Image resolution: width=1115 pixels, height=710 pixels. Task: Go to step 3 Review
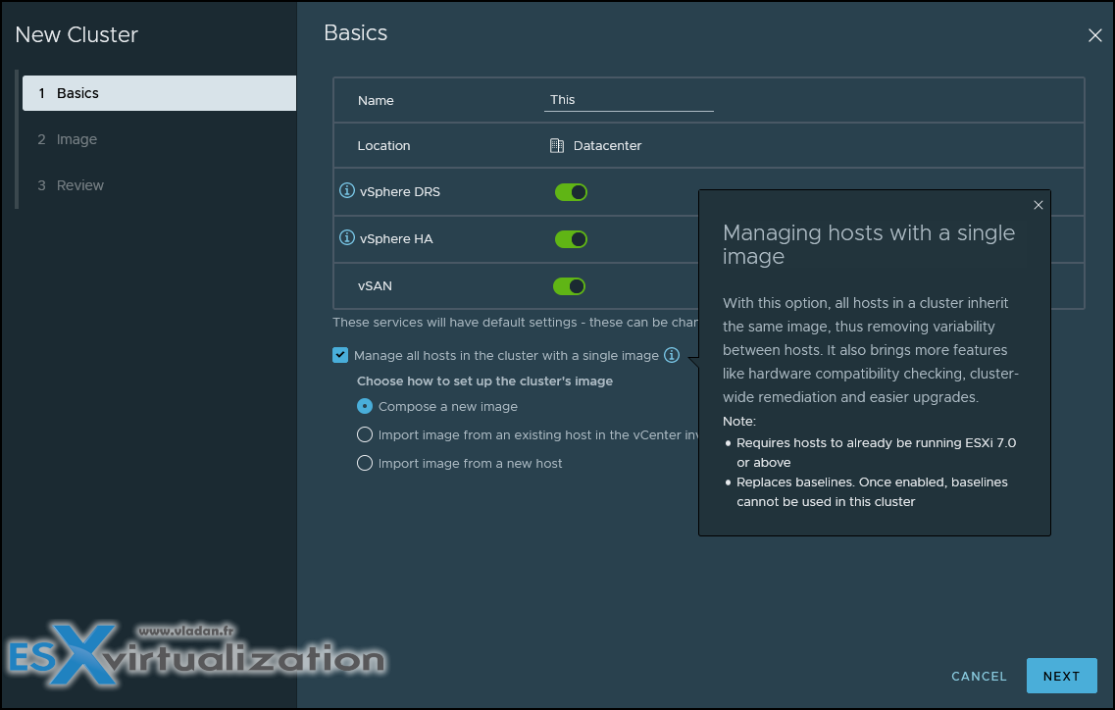point(71,185)
